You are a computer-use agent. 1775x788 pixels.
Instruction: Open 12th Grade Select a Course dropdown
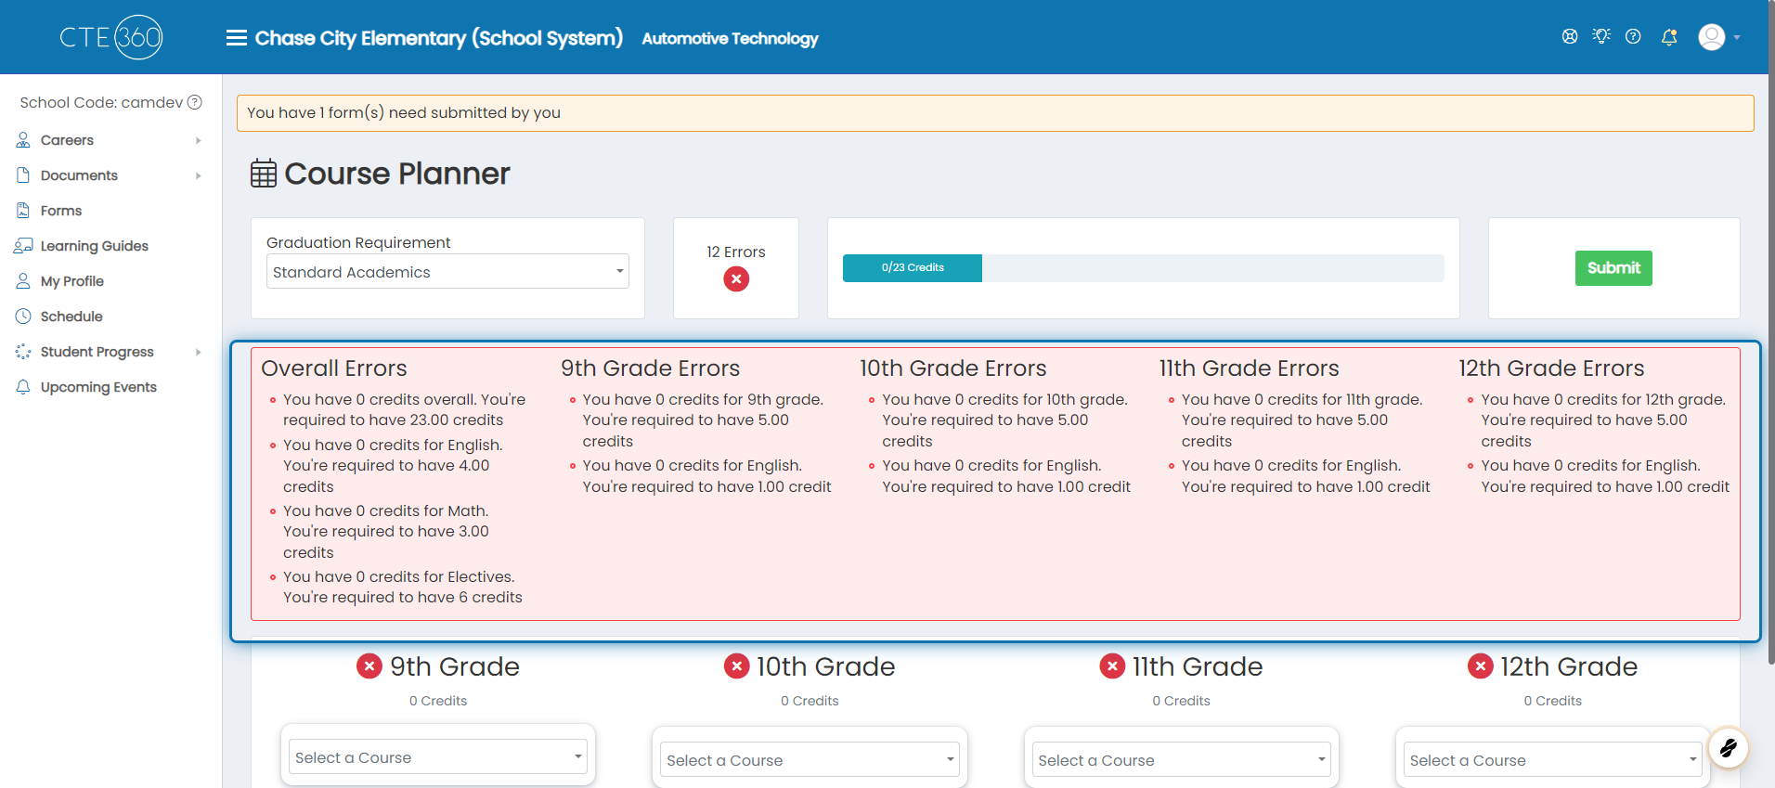1552,760
